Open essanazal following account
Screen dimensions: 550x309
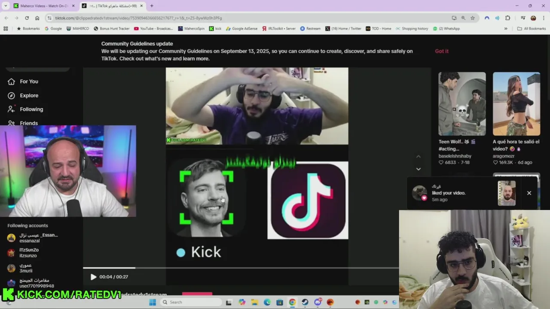(x=33, y=238)
